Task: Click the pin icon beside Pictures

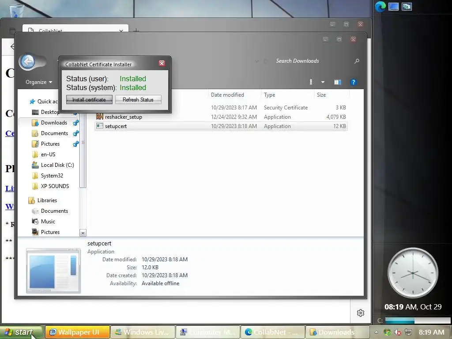Action: point(76,144)
